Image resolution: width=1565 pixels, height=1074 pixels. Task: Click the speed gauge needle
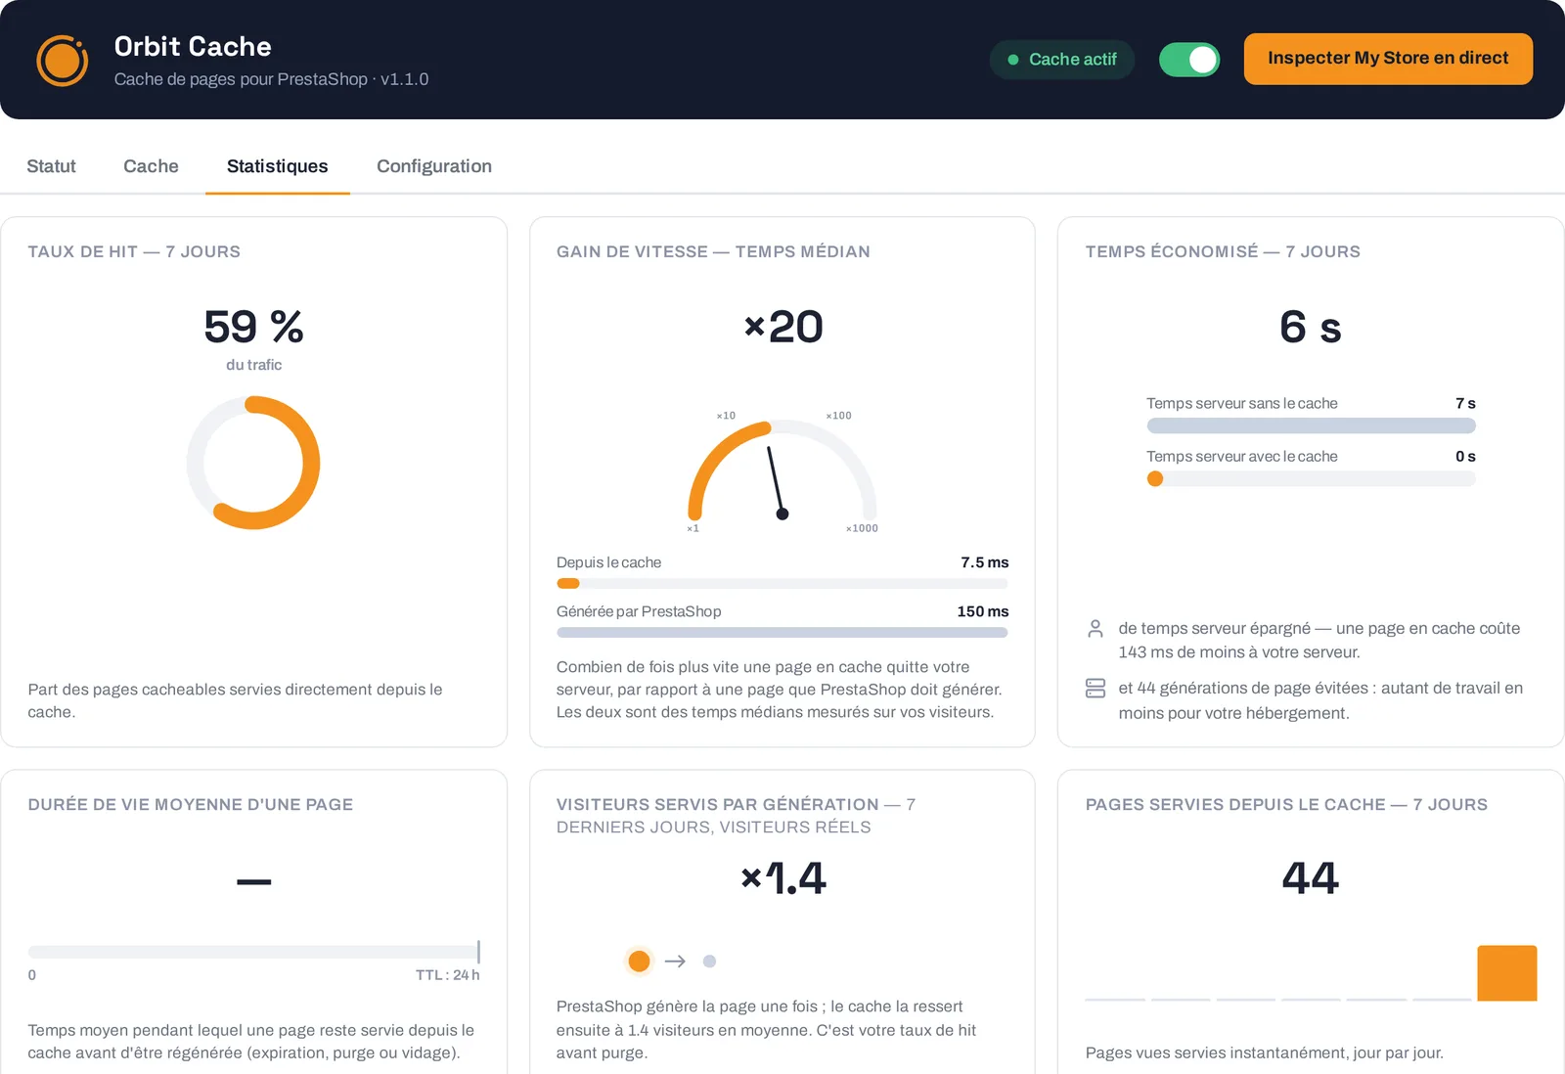click(x=776, y=483)
